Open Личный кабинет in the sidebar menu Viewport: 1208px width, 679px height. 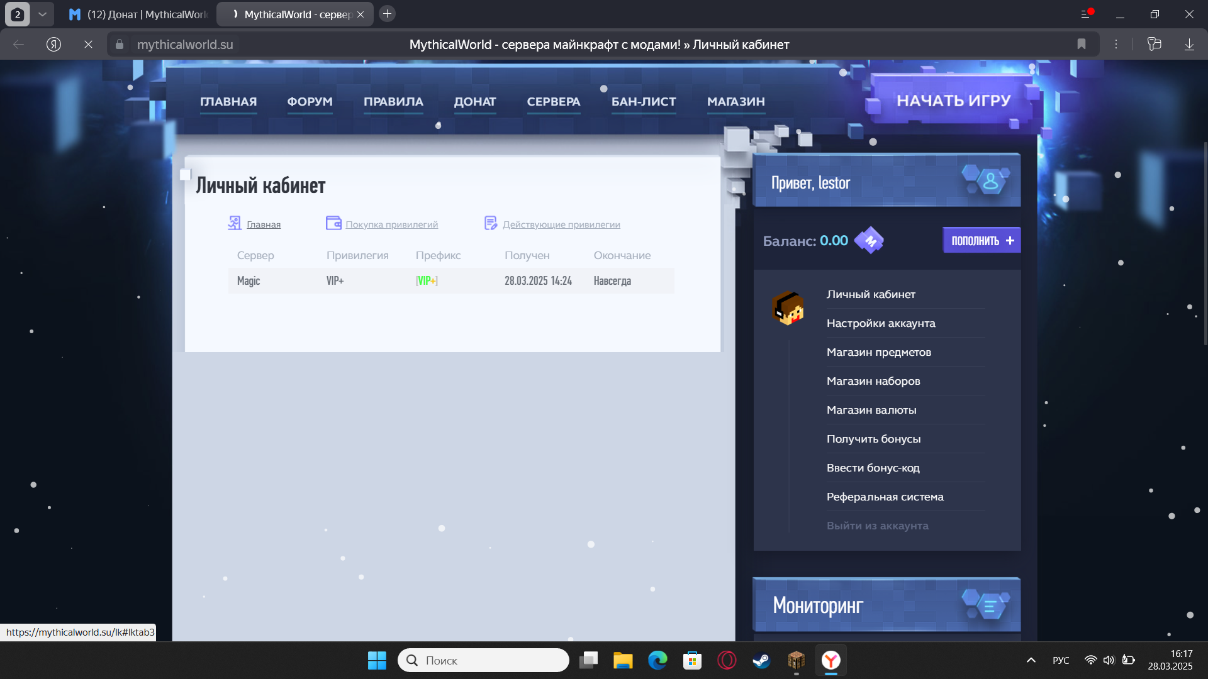(x=871, y=294)
